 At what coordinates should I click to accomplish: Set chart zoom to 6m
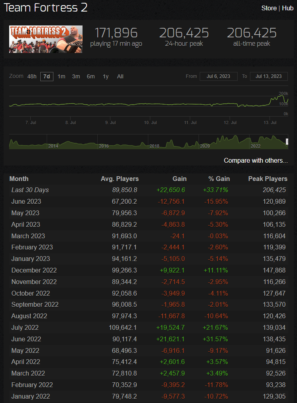click(90, 77)
